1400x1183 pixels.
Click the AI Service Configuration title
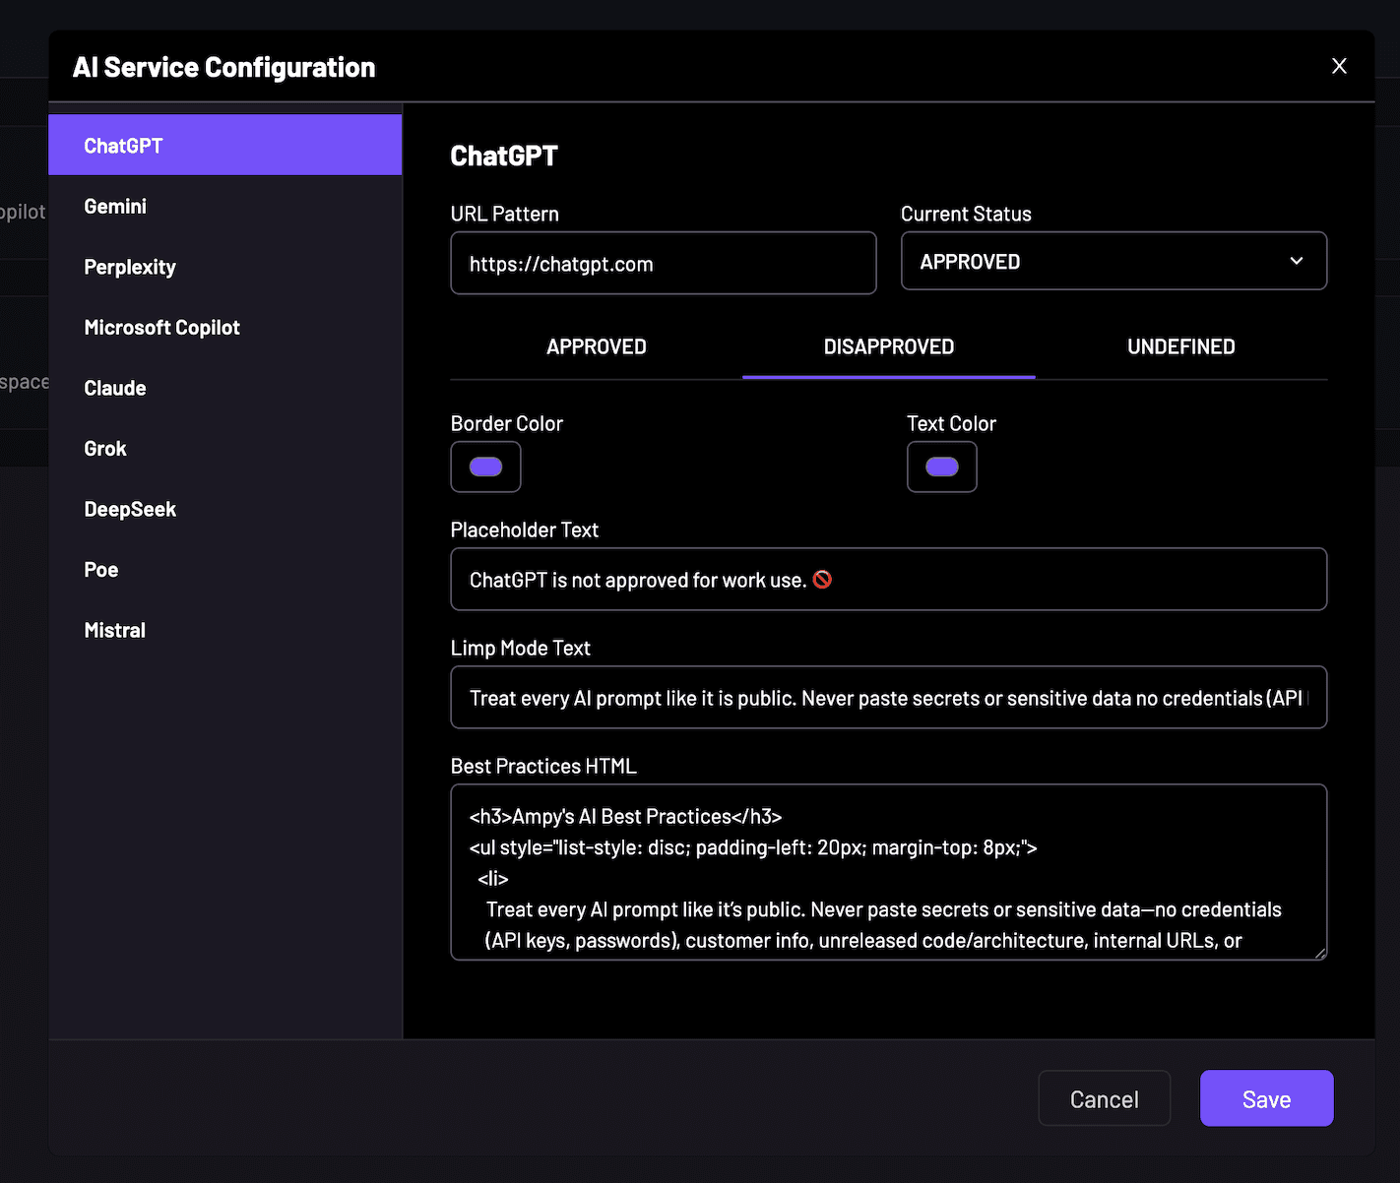[224, 67]
